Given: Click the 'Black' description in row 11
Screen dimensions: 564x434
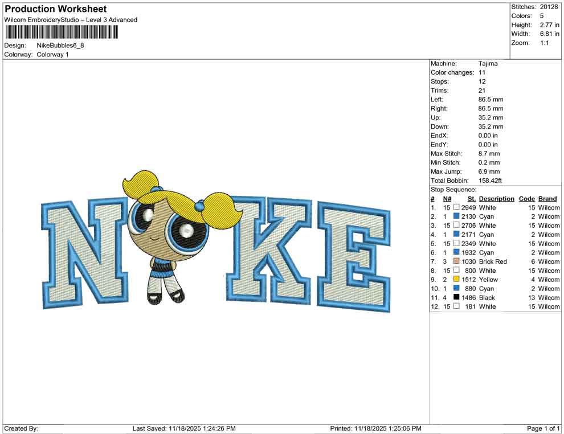Looking at the screenshot, I should point(487,297).
